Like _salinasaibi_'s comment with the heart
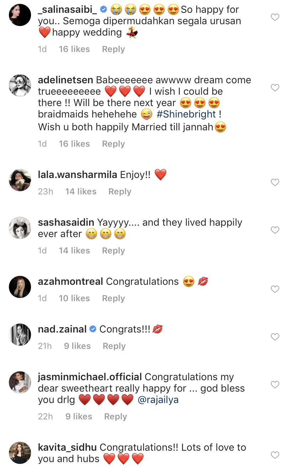Image resolution: width=295 pixels, height=471 pixels. coord(275,17)
